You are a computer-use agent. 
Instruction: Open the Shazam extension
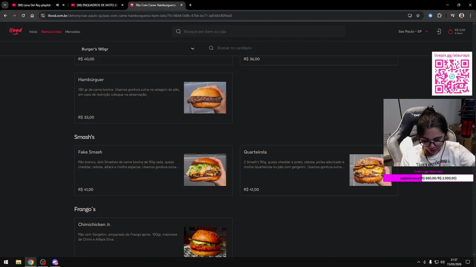430,16
